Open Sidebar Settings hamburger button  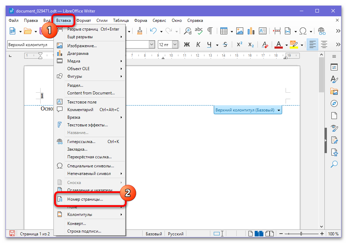334,57
